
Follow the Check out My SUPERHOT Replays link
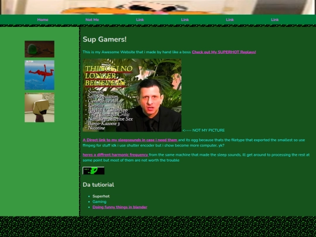tap(224, 52)
